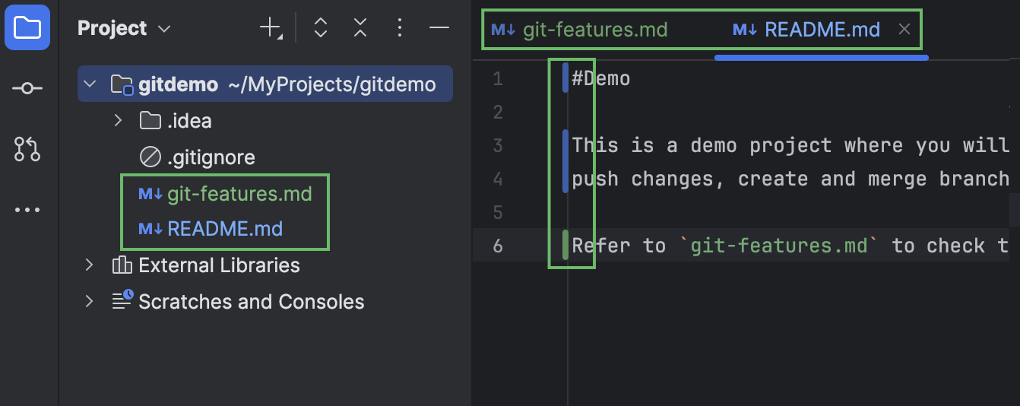The image size is (1020, 406).
Task: Expand the .idea folder
Action: pos(118,120)
